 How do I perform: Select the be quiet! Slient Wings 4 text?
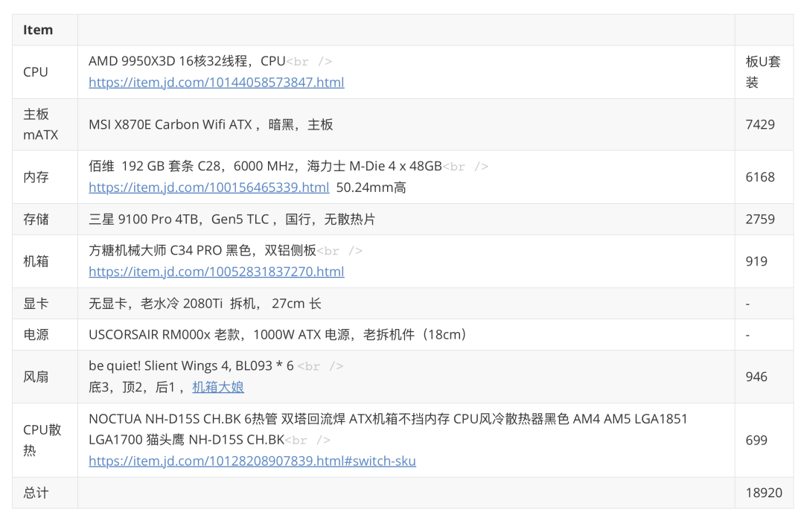191,366
